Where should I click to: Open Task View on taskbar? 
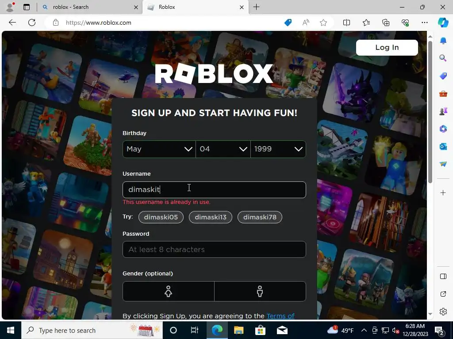195,330
